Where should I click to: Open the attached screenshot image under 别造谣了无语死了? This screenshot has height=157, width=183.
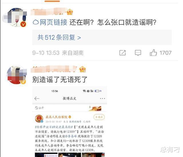click(x=70, y=122)
